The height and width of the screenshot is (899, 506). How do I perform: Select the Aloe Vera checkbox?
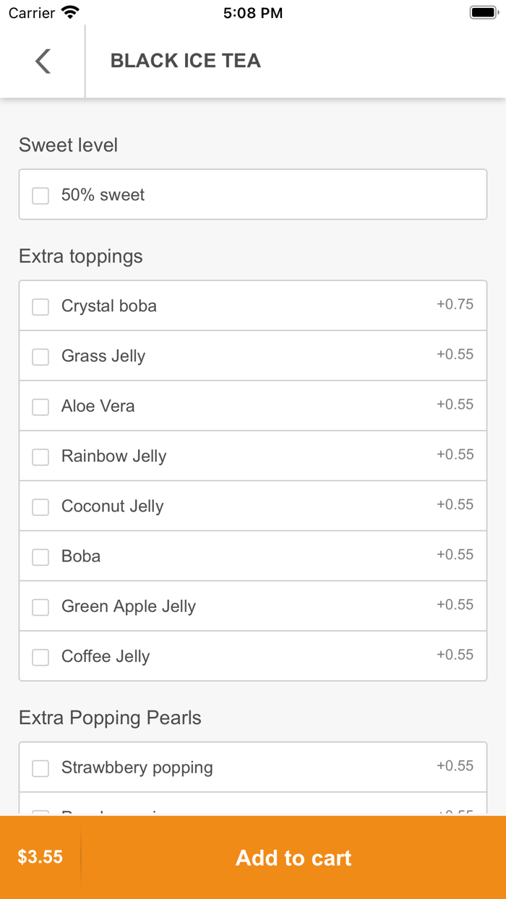(40, 407)
